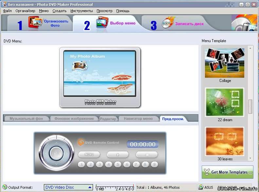The width and height of the screenshot is (259, 192).
Task: Click left arrow on remote dial
Action: click(46, 153)
